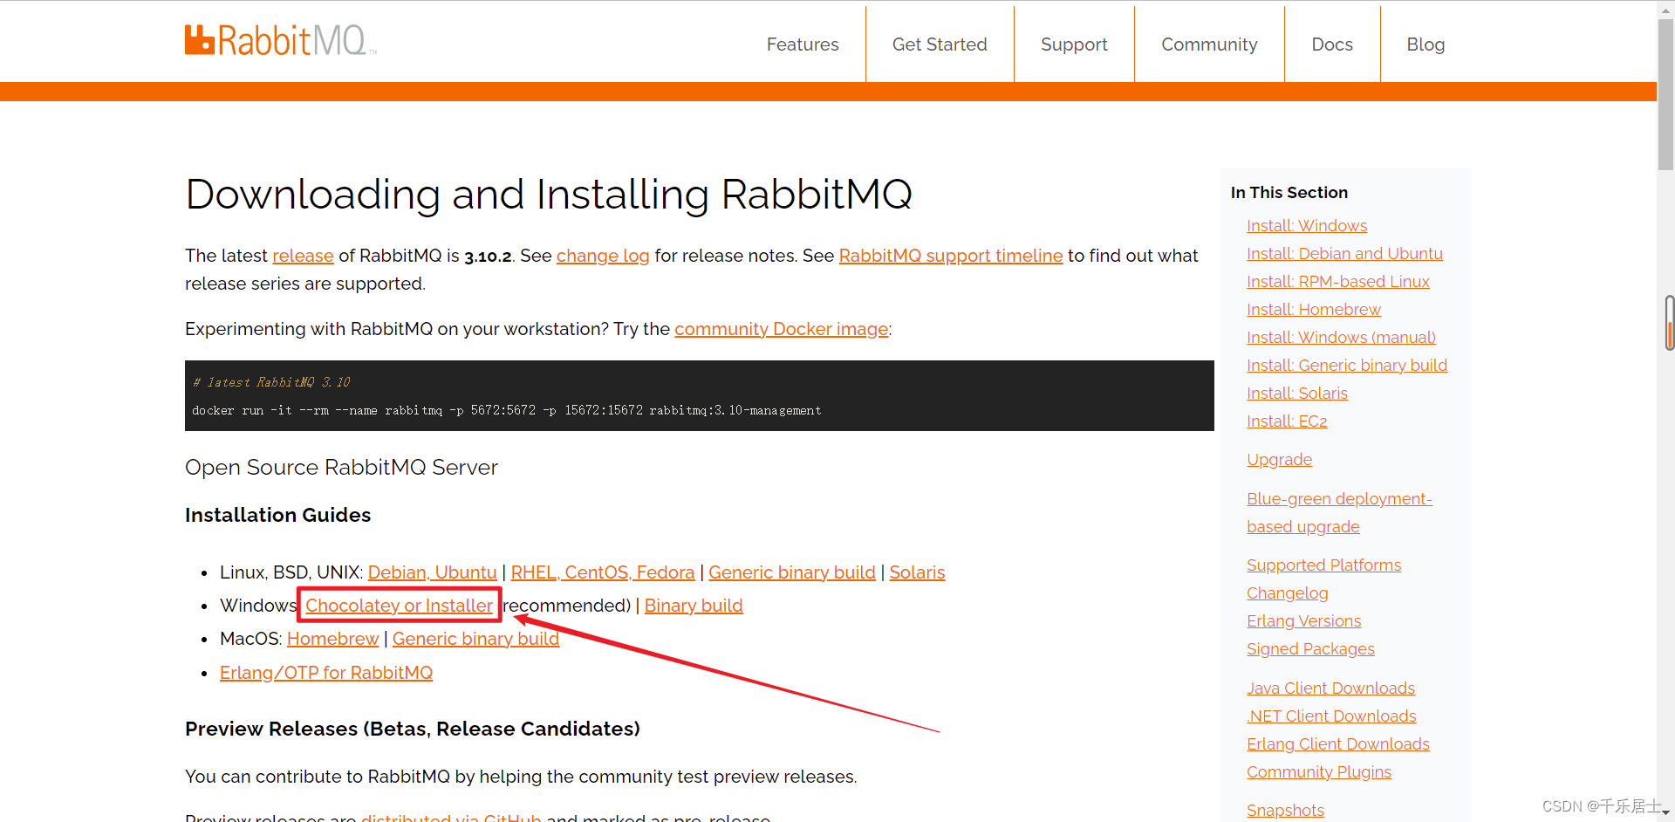Click the 'In This Section' heading

pos(1289,193)
